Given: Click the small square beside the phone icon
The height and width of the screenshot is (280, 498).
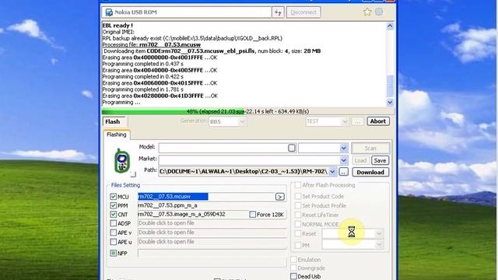Looking at the screenshot, I should (133, 174).
